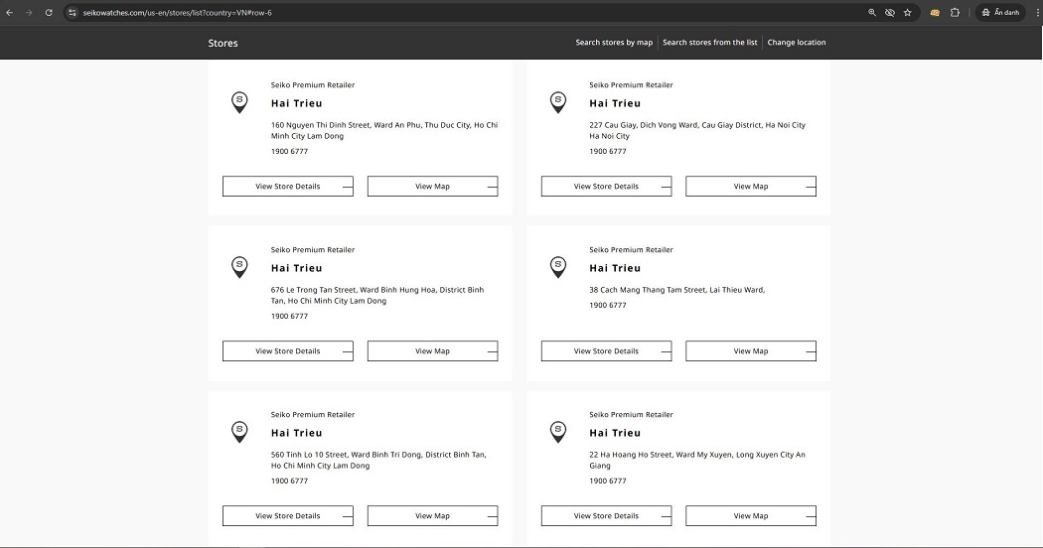Viewport: 1043px width, 548px height.
Task: Go forward in browser history
Action: pyautogui.click(x=29, y=13)
